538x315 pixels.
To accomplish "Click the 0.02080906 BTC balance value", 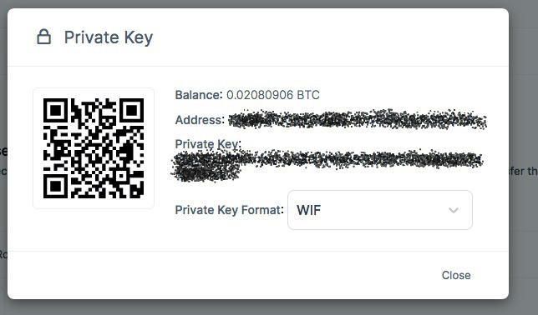I will 273,95.
